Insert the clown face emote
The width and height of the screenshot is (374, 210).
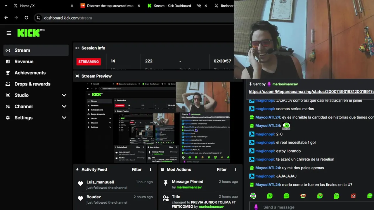pos(303,196)
